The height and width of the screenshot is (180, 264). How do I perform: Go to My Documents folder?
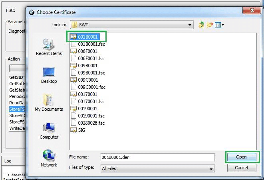tap(49, 100)
